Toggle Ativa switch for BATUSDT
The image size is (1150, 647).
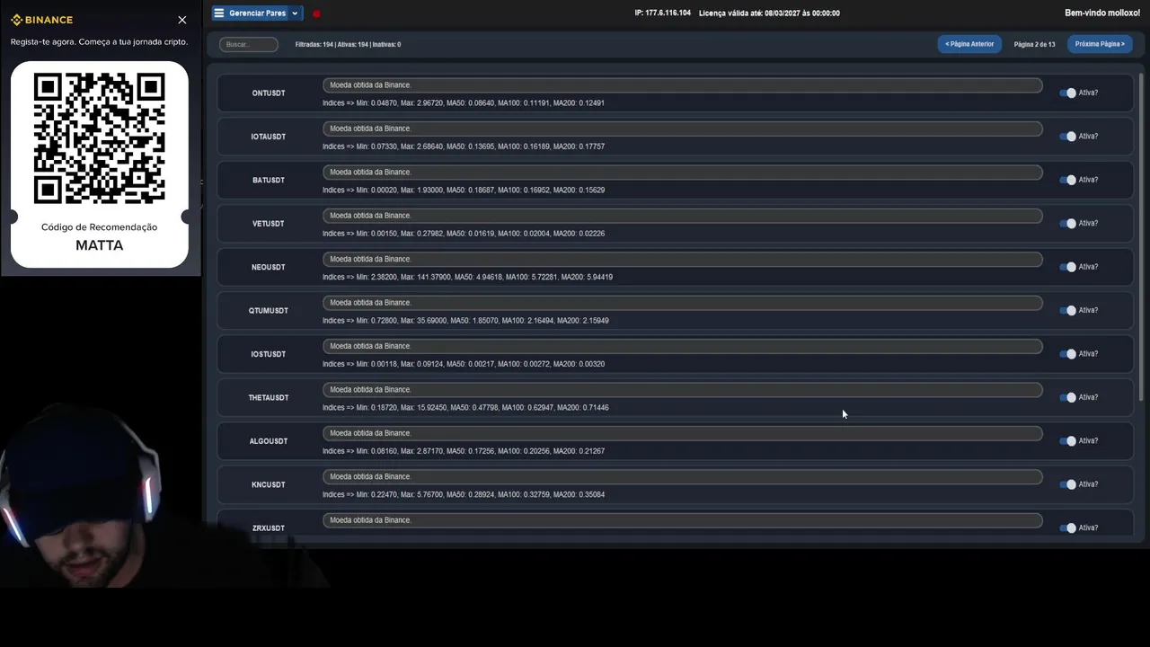[1067, 180]
